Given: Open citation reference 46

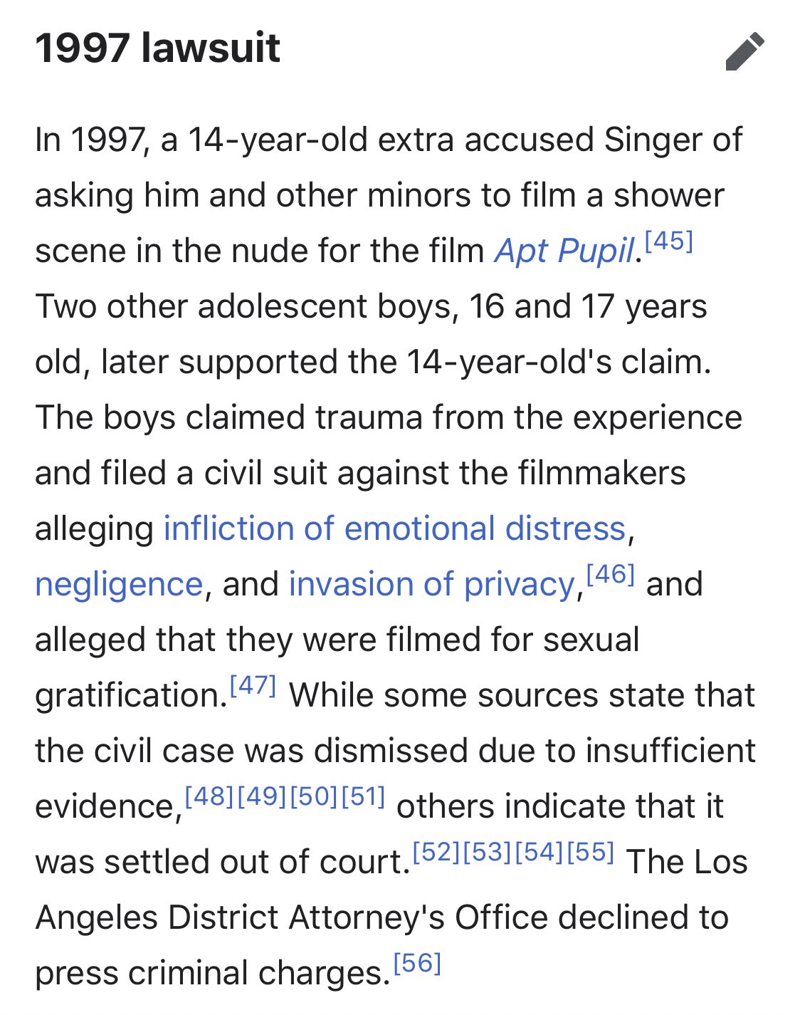Looking at the screenshot, I should (610, 574).
